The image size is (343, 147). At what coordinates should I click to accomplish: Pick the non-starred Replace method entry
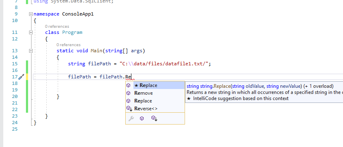tap(155, 101)
